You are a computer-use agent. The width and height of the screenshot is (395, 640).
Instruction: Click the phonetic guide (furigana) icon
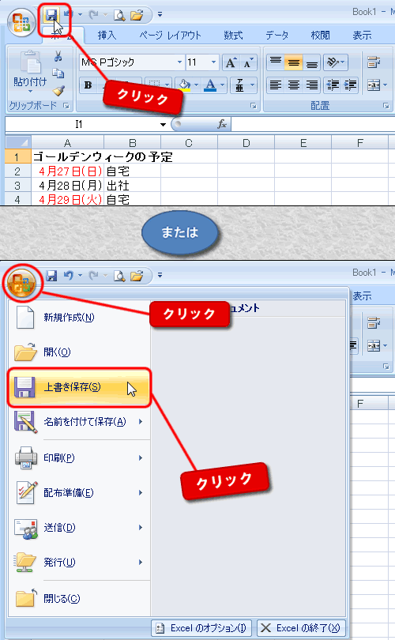tap(239, 85)
